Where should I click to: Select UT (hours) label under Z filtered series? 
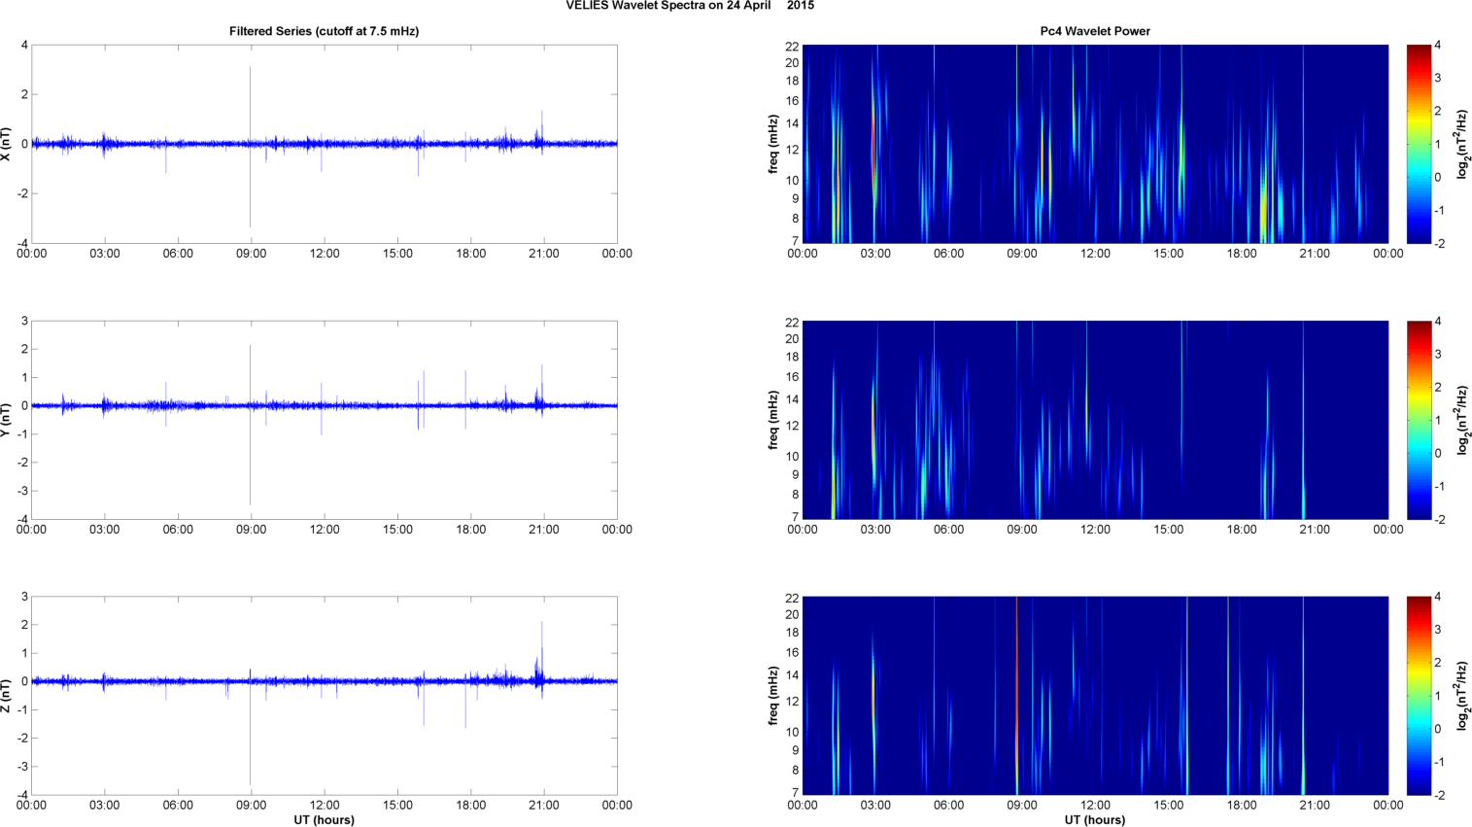coord(324,820)
